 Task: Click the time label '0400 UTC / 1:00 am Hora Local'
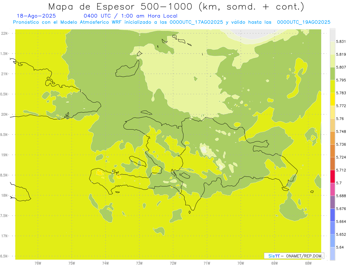pos(130,16)
